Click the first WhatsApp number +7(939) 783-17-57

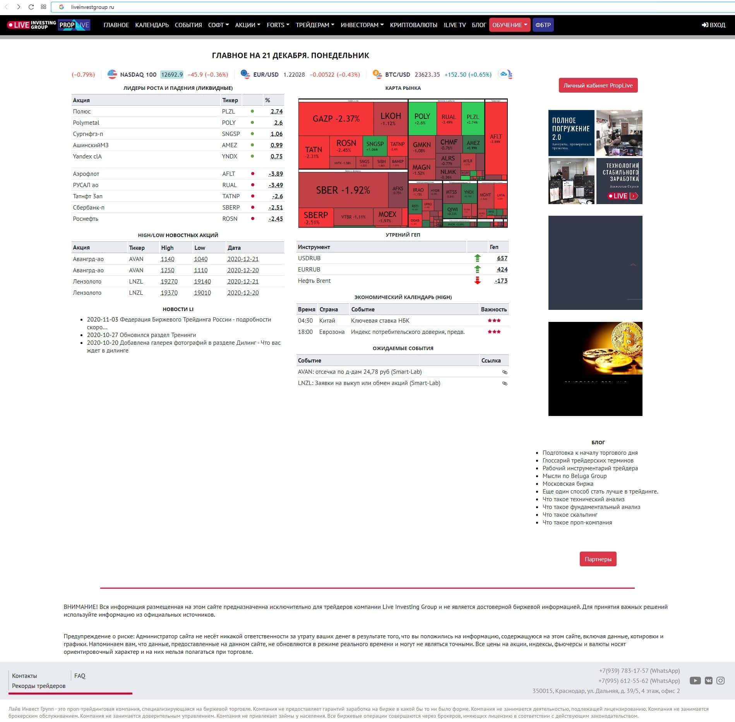pyautogui.click(x=639, y=670)
